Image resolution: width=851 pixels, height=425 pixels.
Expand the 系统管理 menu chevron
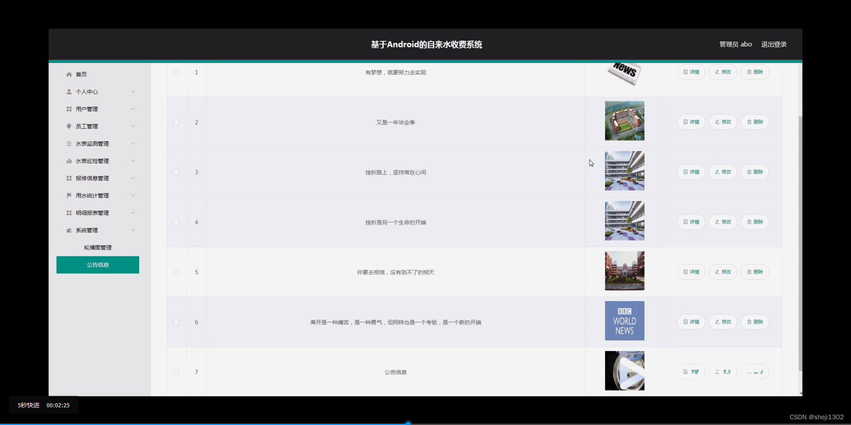click(x=133, y=230)
